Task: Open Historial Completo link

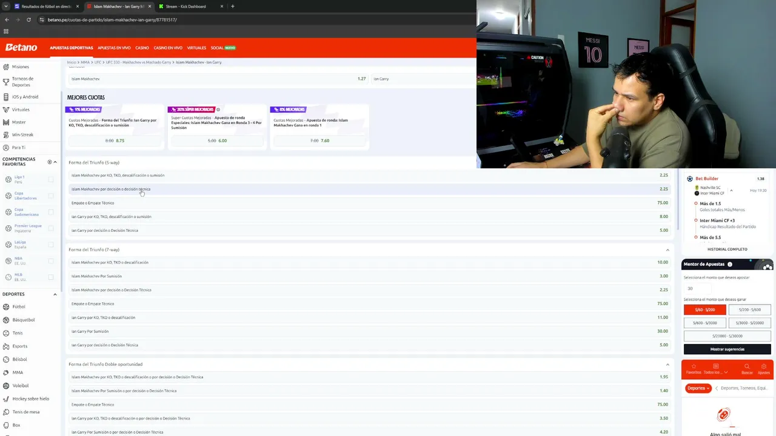Action: [x=727, y=249]
